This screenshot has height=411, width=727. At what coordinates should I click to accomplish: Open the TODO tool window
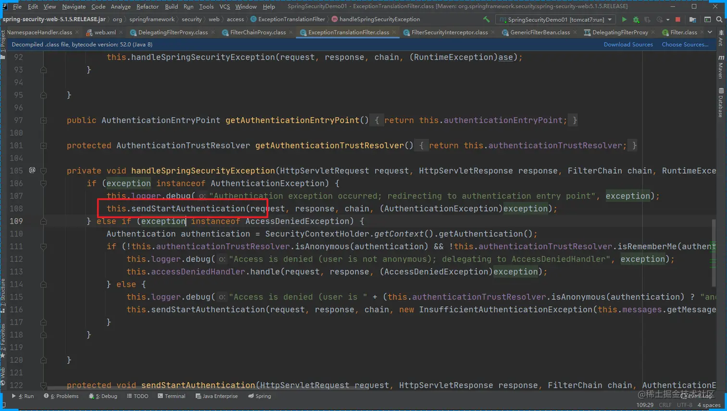138,396
